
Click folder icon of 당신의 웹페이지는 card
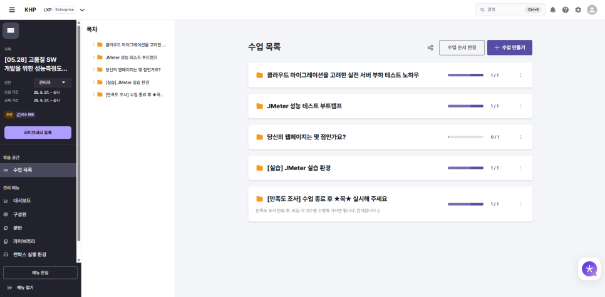(x=260, y=137)
